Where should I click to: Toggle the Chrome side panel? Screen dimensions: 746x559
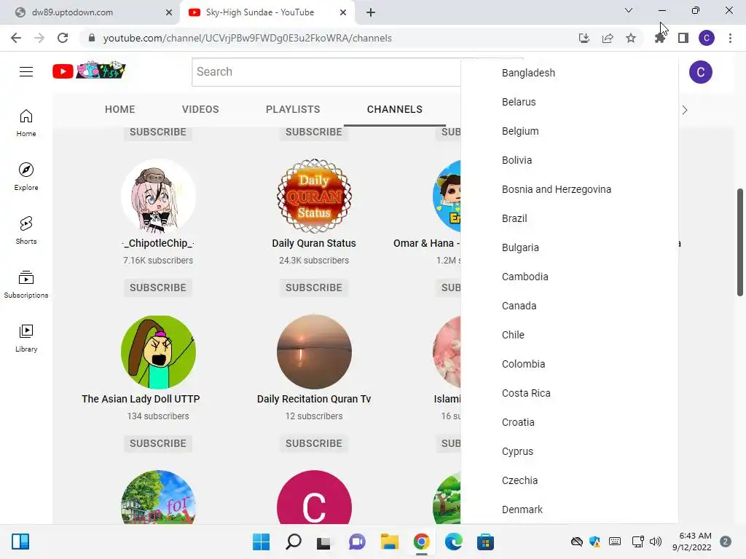683,38
